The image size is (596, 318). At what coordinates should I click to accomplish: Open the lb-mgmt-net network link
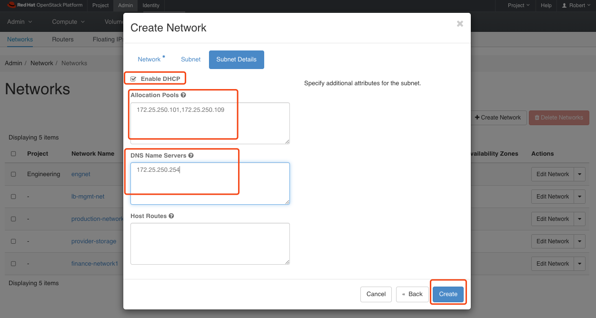click(88, 196)
